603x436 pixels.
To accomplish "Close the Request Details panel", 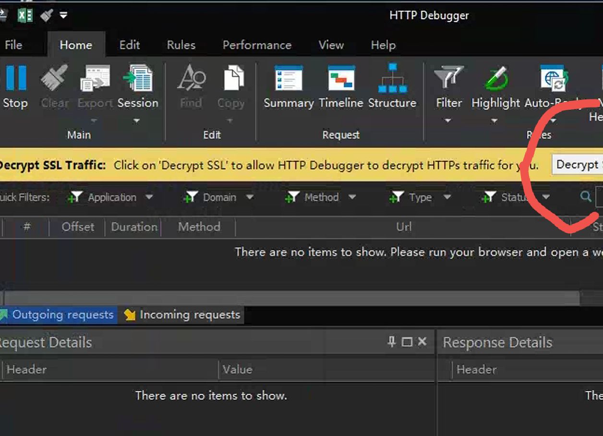I will (x=422, y=341).
